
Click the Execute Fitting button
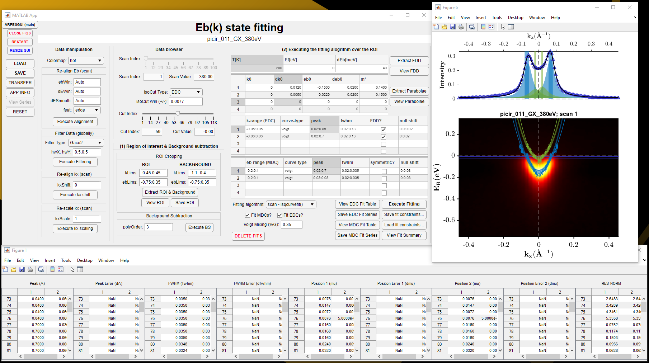404,204
